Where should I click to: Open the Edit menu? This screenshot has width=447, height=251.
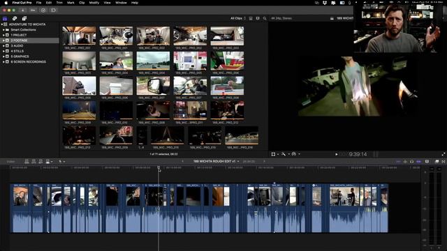(49, 3)
